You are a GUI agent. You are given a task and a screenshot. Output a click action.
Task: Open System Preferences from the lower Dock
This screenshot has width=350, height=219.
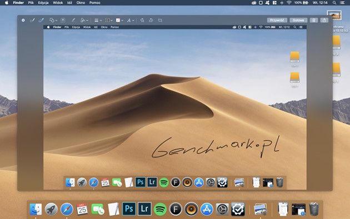[222, 209]
